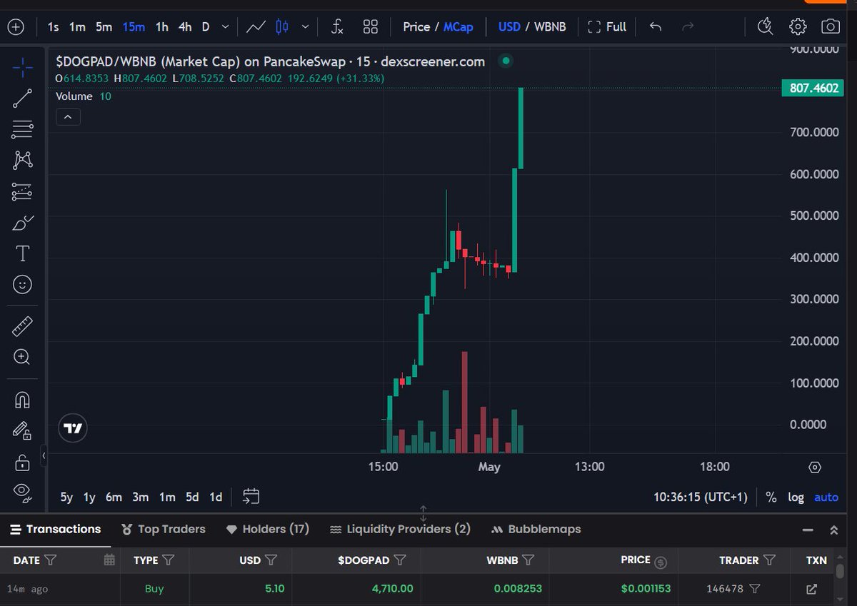Set date range to 5y
This screenshot has height=606, width=857.
[66, 497]
